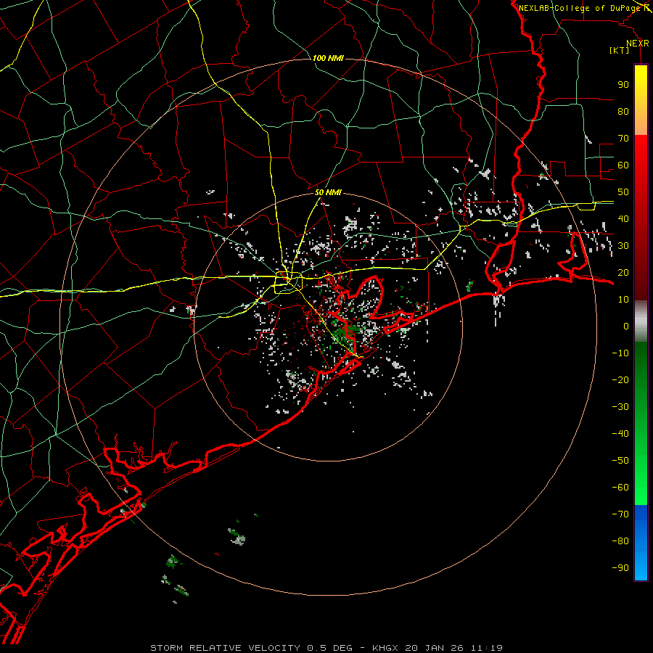This screenshot has height=653, width=653.
Task: Click the 10 value on the velocity scale
Action: pyautogui.click(x=623, y=300)
